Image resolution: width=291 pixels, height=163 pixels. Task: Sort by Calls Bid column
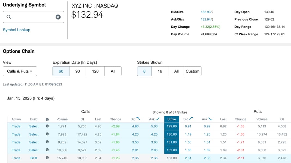pyautogui.click(x=135, y=119)
